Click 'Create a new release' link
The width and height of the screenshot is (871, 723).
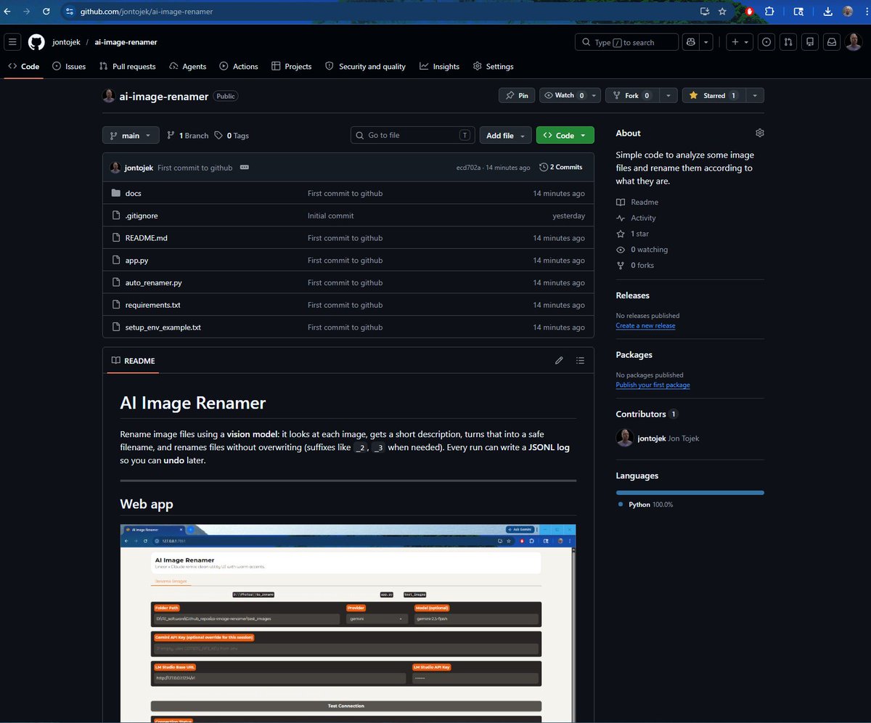point(645,326)
